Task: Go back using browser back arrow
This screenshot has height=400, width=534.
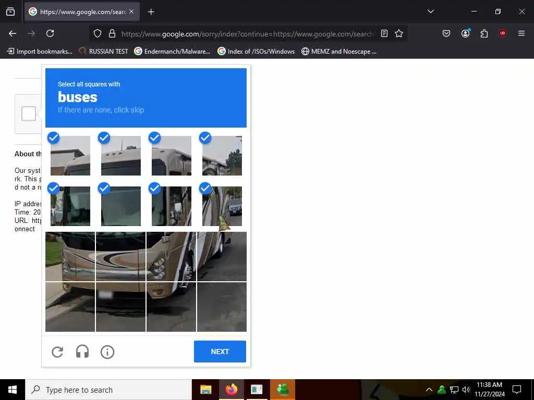Action: click(x=13, y=33)
